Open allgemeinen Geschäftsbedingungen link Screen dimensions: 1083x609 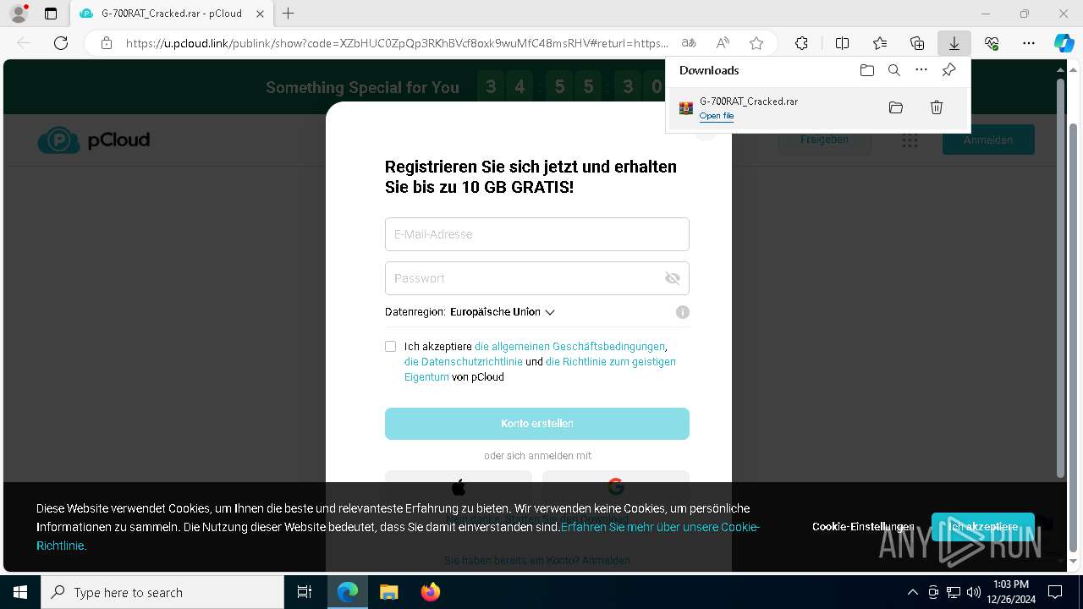[570, 346]
